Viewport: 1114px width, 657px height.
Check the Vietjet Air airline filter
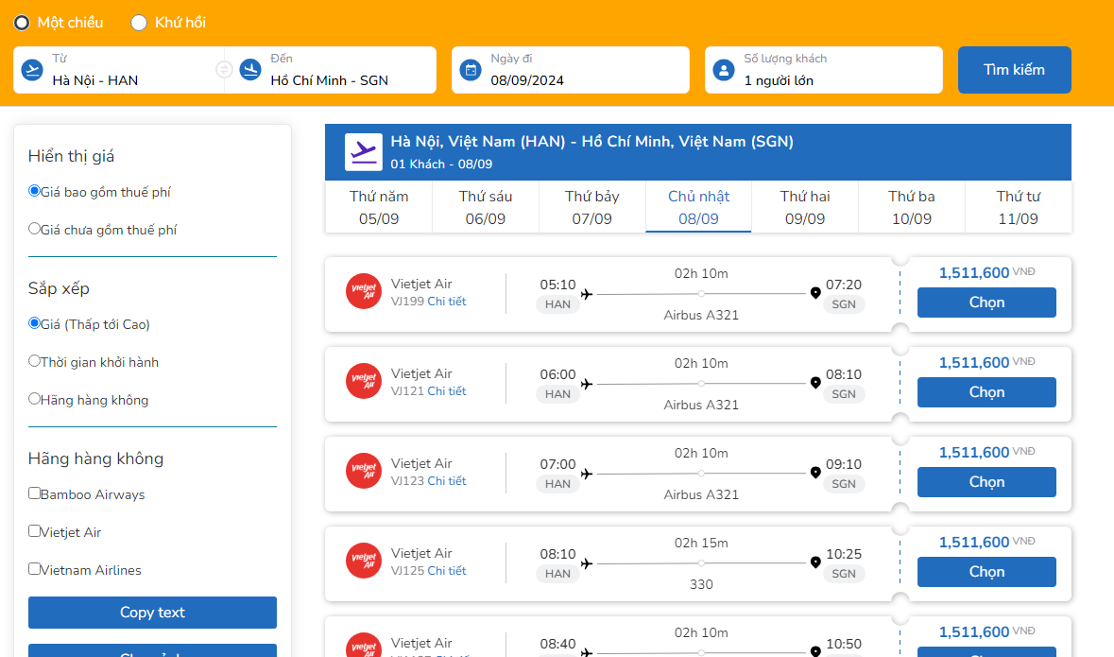(x=34, y=530)
